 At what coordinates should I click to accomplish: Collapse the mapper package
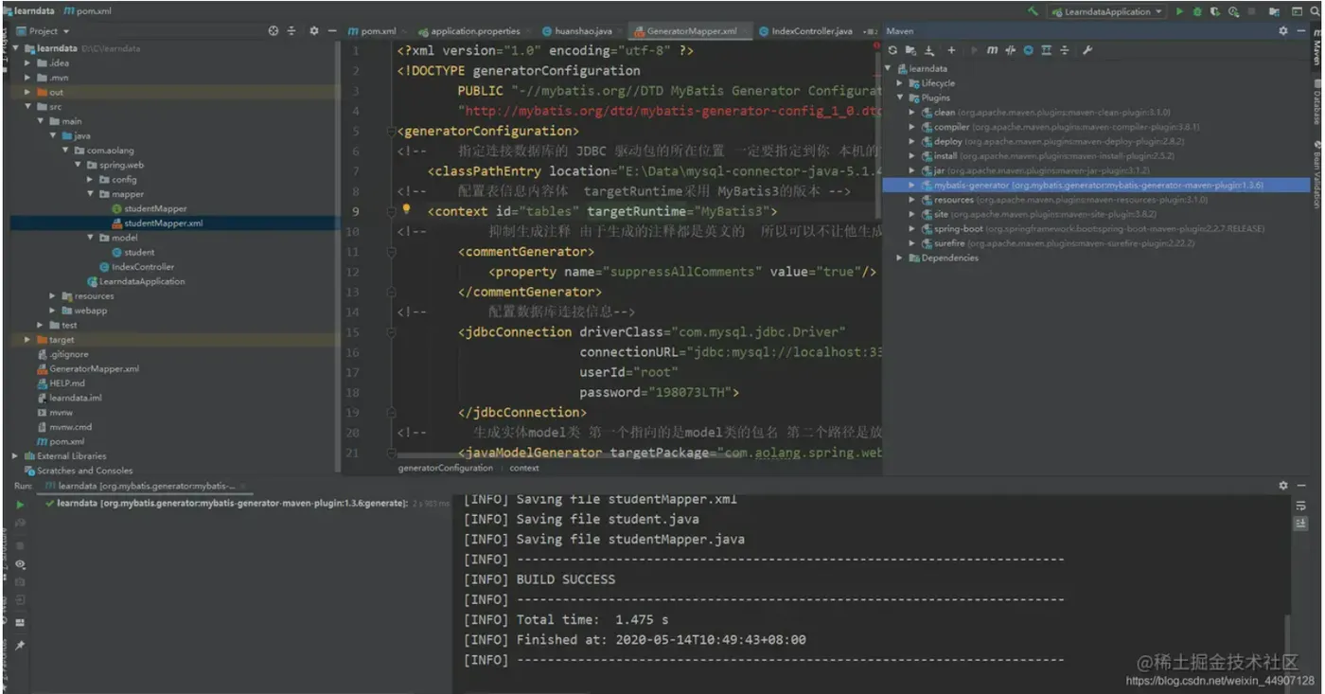91,194
